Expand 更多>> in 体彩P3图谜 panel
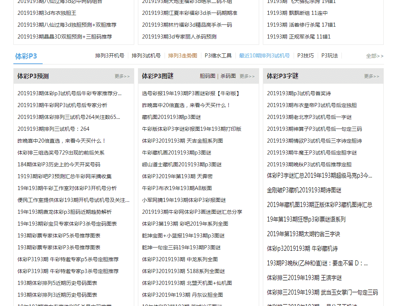The height and width of the screenshot is (306, 393). pyautogui.click(x=247, y=76)
